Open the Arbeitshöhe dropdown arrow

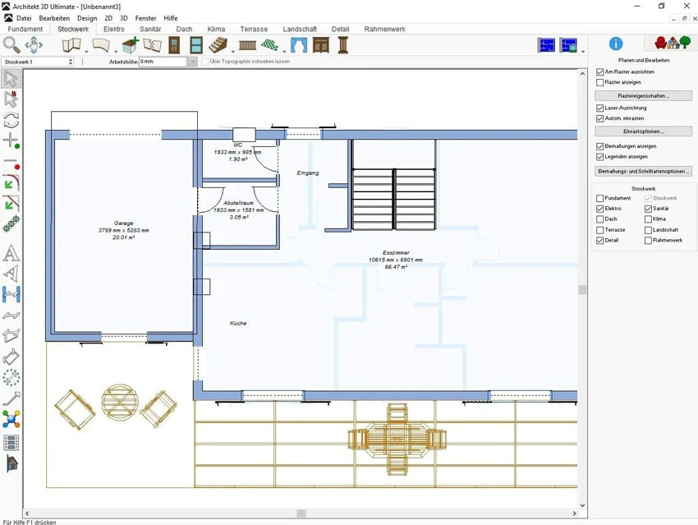click(x=192, y=62)
